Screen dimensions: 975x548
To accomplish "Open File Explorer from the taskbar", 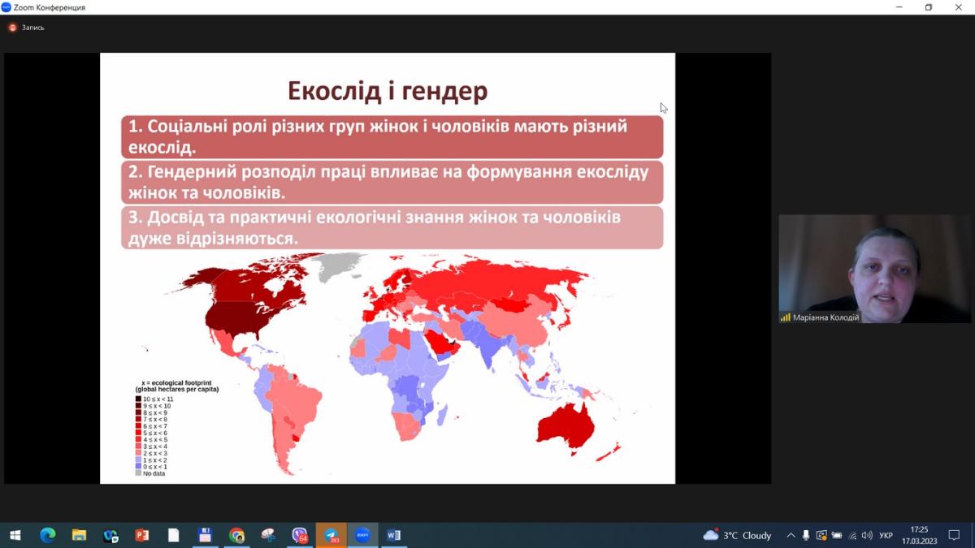I will click(x=79, y=535).
